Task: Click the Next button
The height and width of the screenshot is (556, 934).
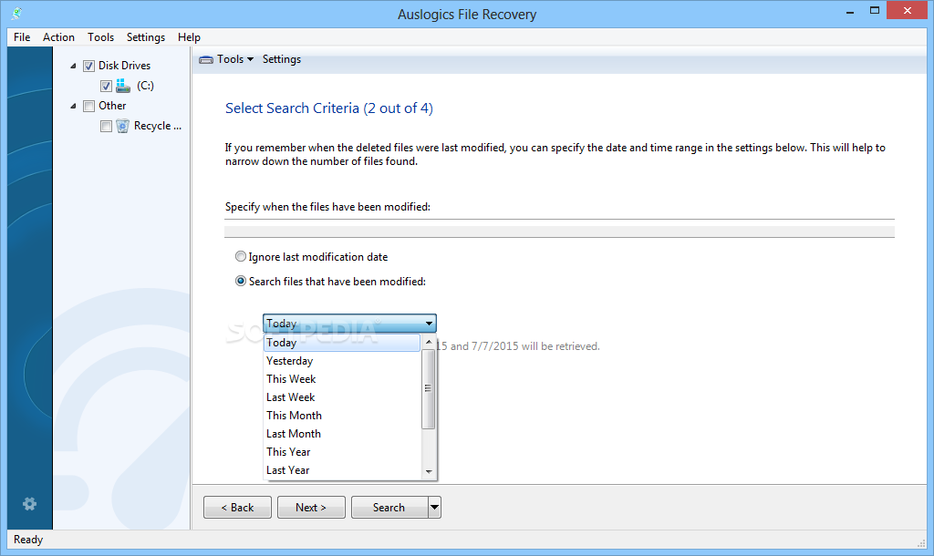Action: (x=311, y=507)
